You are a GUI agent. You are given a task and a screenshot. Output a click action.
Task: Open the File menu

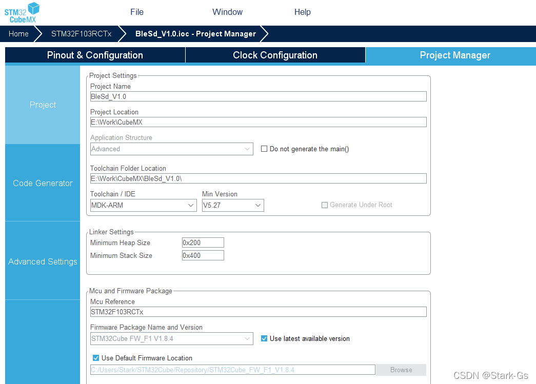137,12
